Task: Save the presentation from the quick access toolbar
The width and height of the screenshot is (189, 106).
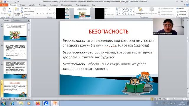Action: (5, 1)
